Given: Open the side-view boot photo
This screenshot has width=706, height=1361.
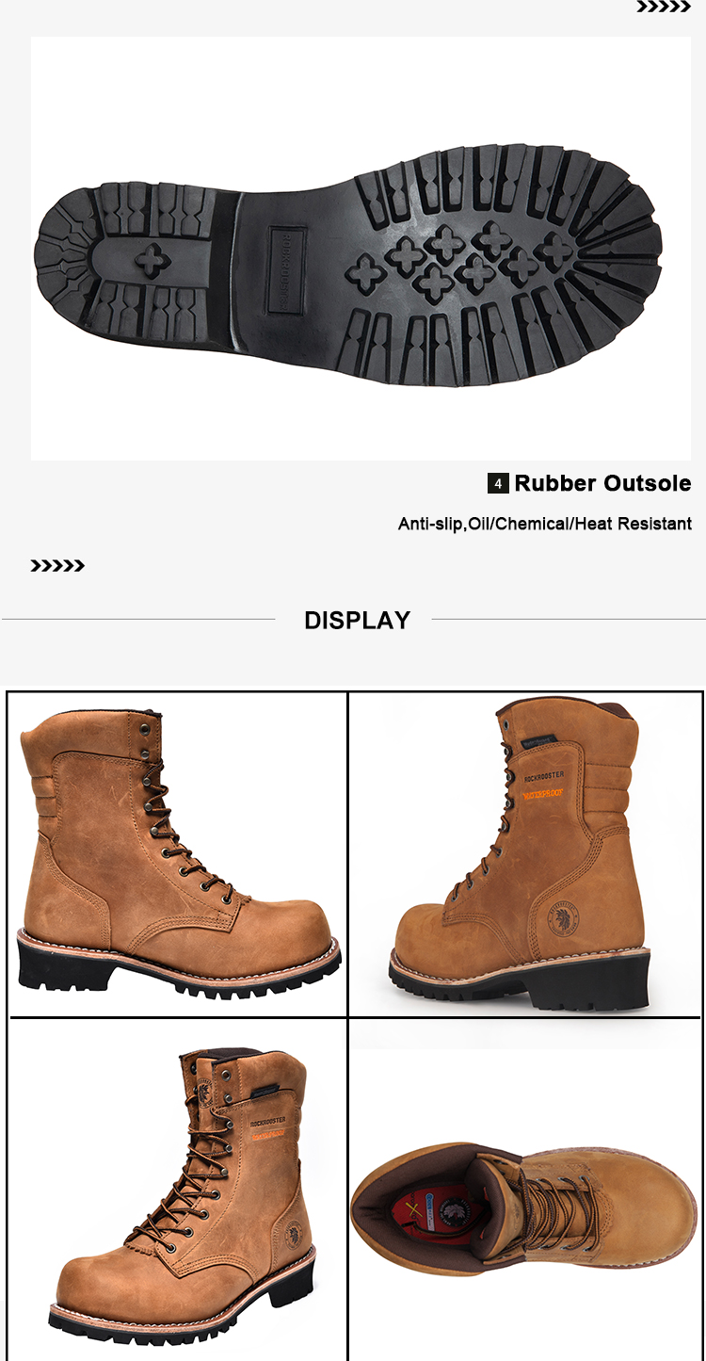Looking at the screenshot, I should 178,854.
